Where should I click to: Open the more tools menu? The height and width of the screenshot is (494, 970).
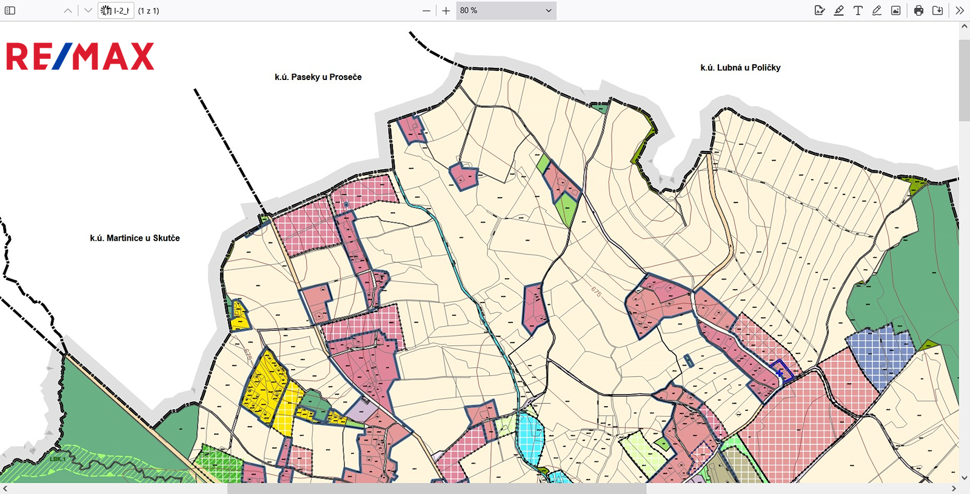tap(959, 10)
